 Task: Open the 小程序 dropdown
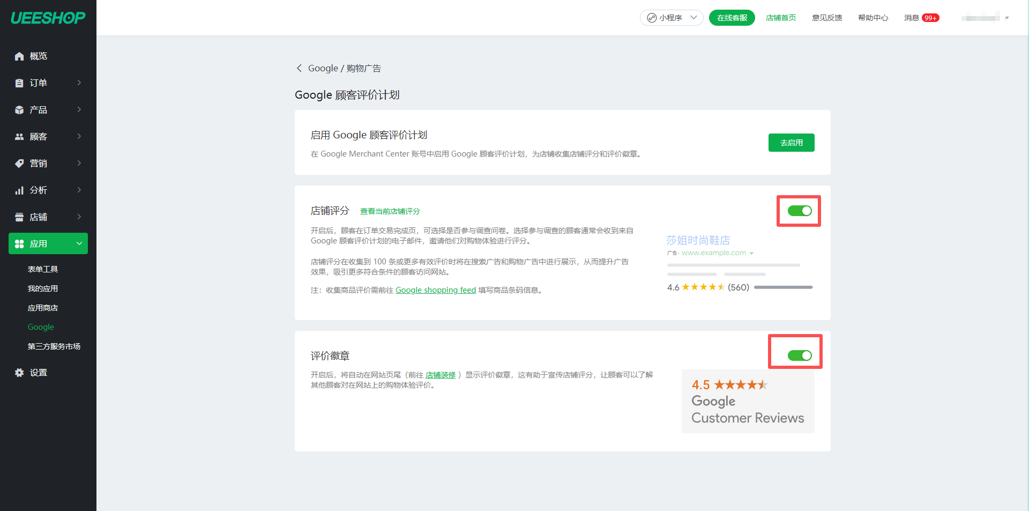point(672,18)
